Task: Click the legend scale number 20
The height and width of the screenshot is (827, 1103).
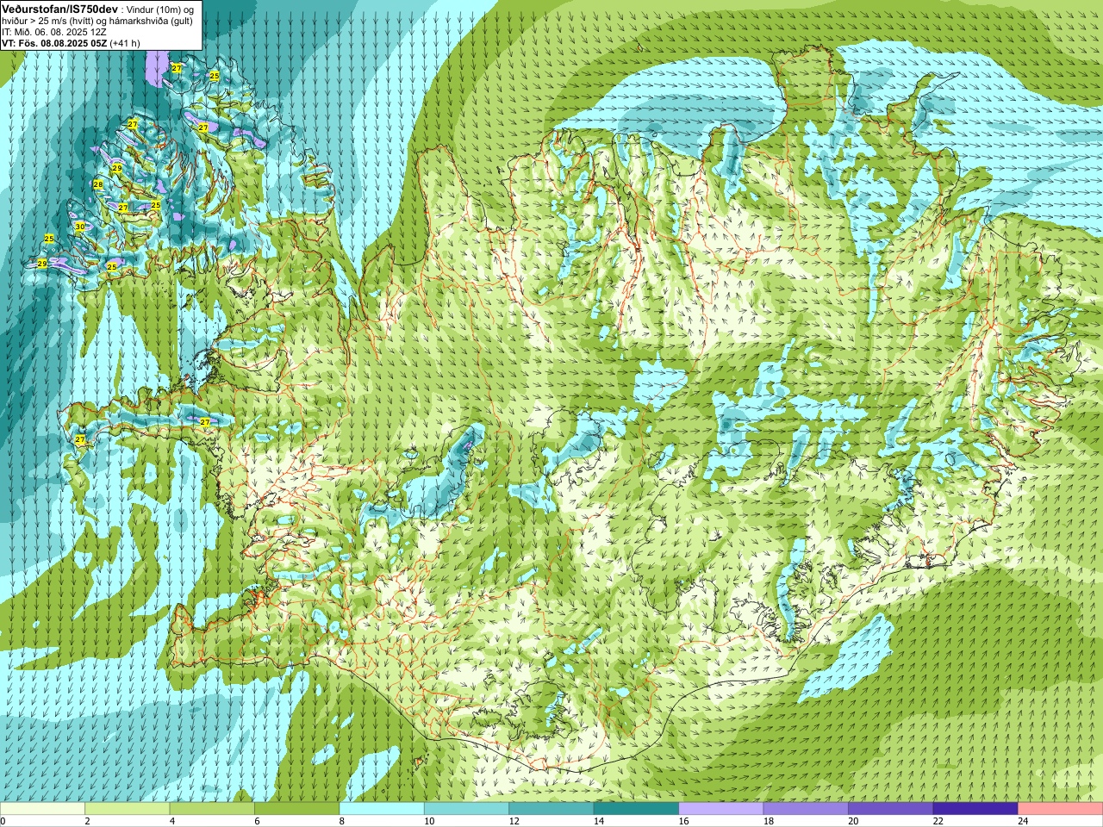Action: pos(853,821)
